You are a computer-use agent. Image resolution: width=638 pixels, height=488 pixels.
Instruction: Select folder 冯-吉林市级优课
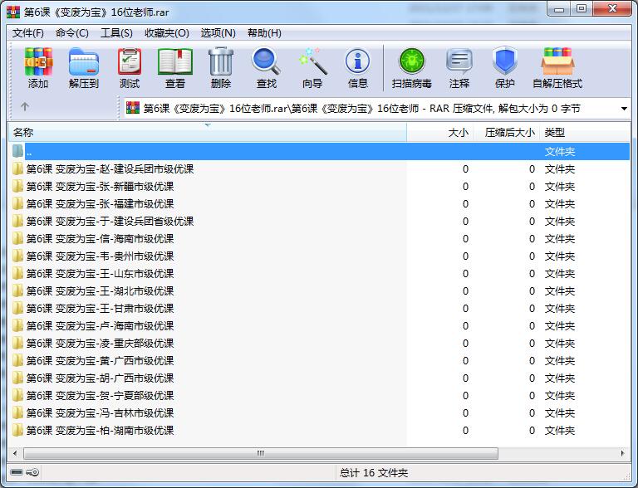[x=320, y=413]
